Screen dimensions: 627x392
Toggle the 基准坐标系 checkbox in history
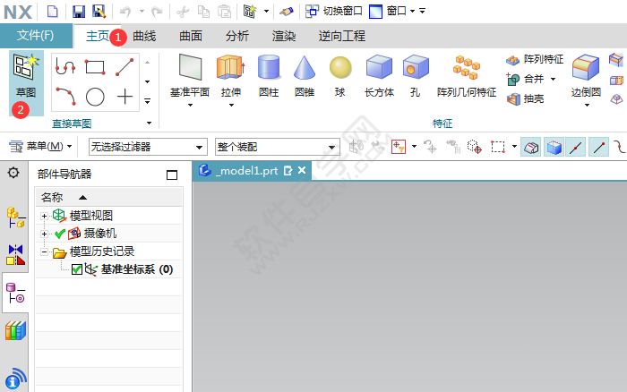(77, 269)
